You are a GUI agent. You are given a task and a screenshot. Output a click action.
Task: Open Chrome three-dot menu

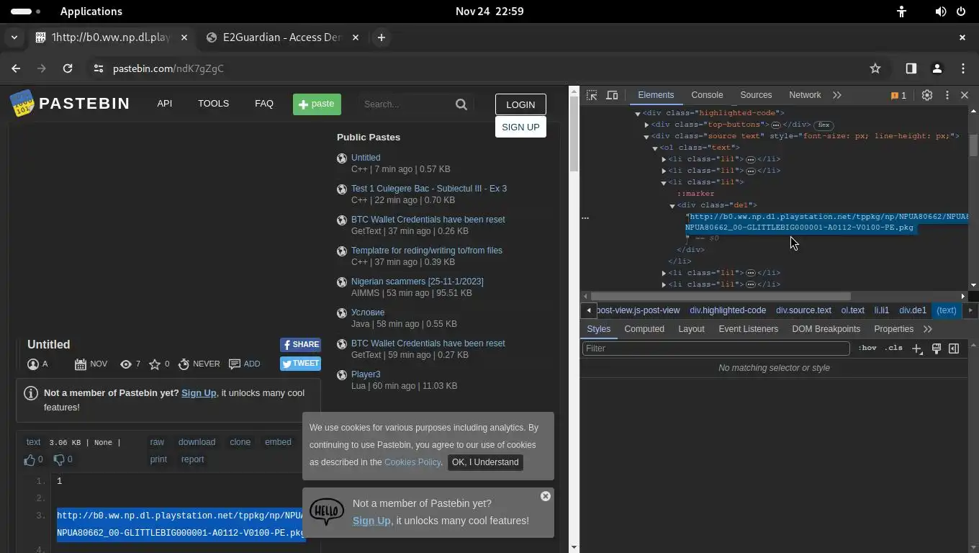coord(963,68)
